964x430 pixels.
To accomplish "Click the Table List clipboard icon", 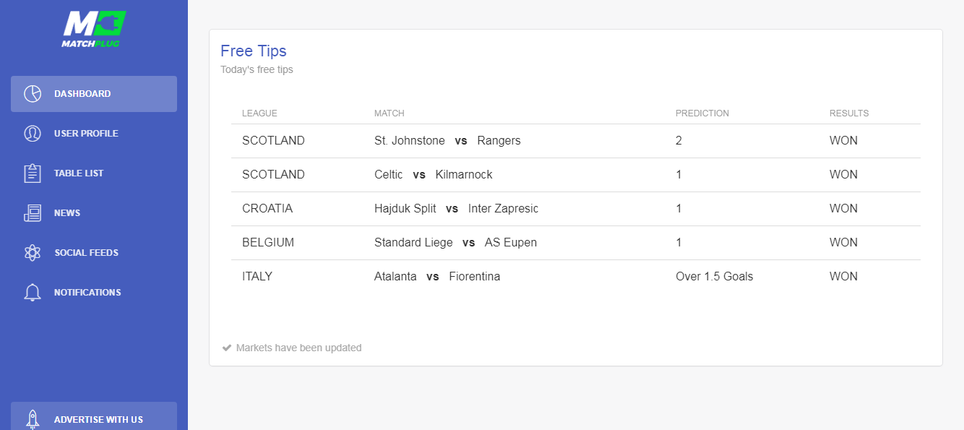I will point(33,173).
